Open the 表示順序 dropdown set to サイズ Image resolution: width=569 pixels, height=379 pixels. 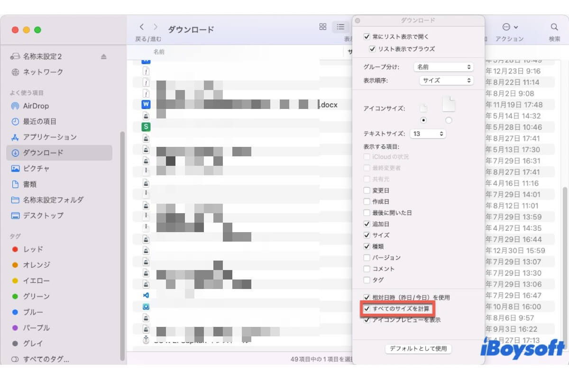[x=446, y=81]
